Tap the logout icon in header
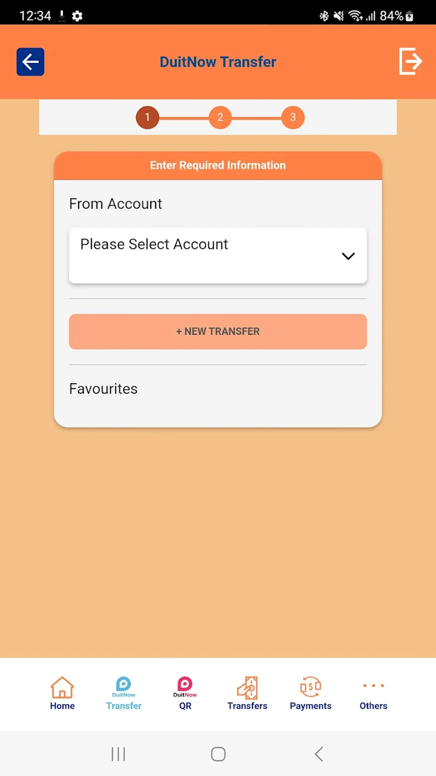This screenshot has height=776, width=436. (410, 61)
